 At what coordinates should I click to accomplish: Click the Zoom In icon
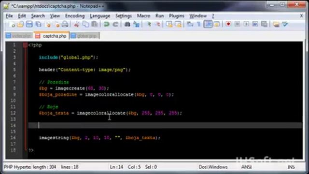coord(149,24)
